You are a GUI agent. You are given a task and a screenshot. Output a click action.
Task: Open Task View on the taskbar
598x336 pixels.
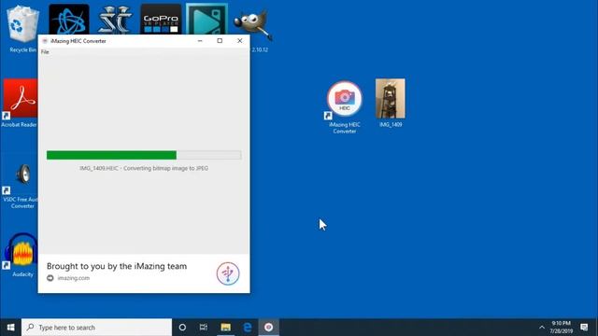pyautogui.click(x=204, y=328)
